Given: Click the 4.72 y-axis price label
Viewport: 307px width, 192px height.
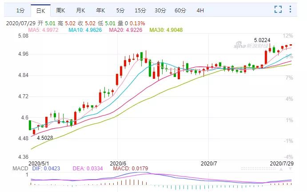Looking at the screenshot, I should (23, 96).
